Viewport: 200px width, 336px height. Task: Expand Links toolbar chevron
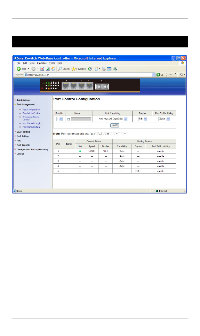point(175,74)
